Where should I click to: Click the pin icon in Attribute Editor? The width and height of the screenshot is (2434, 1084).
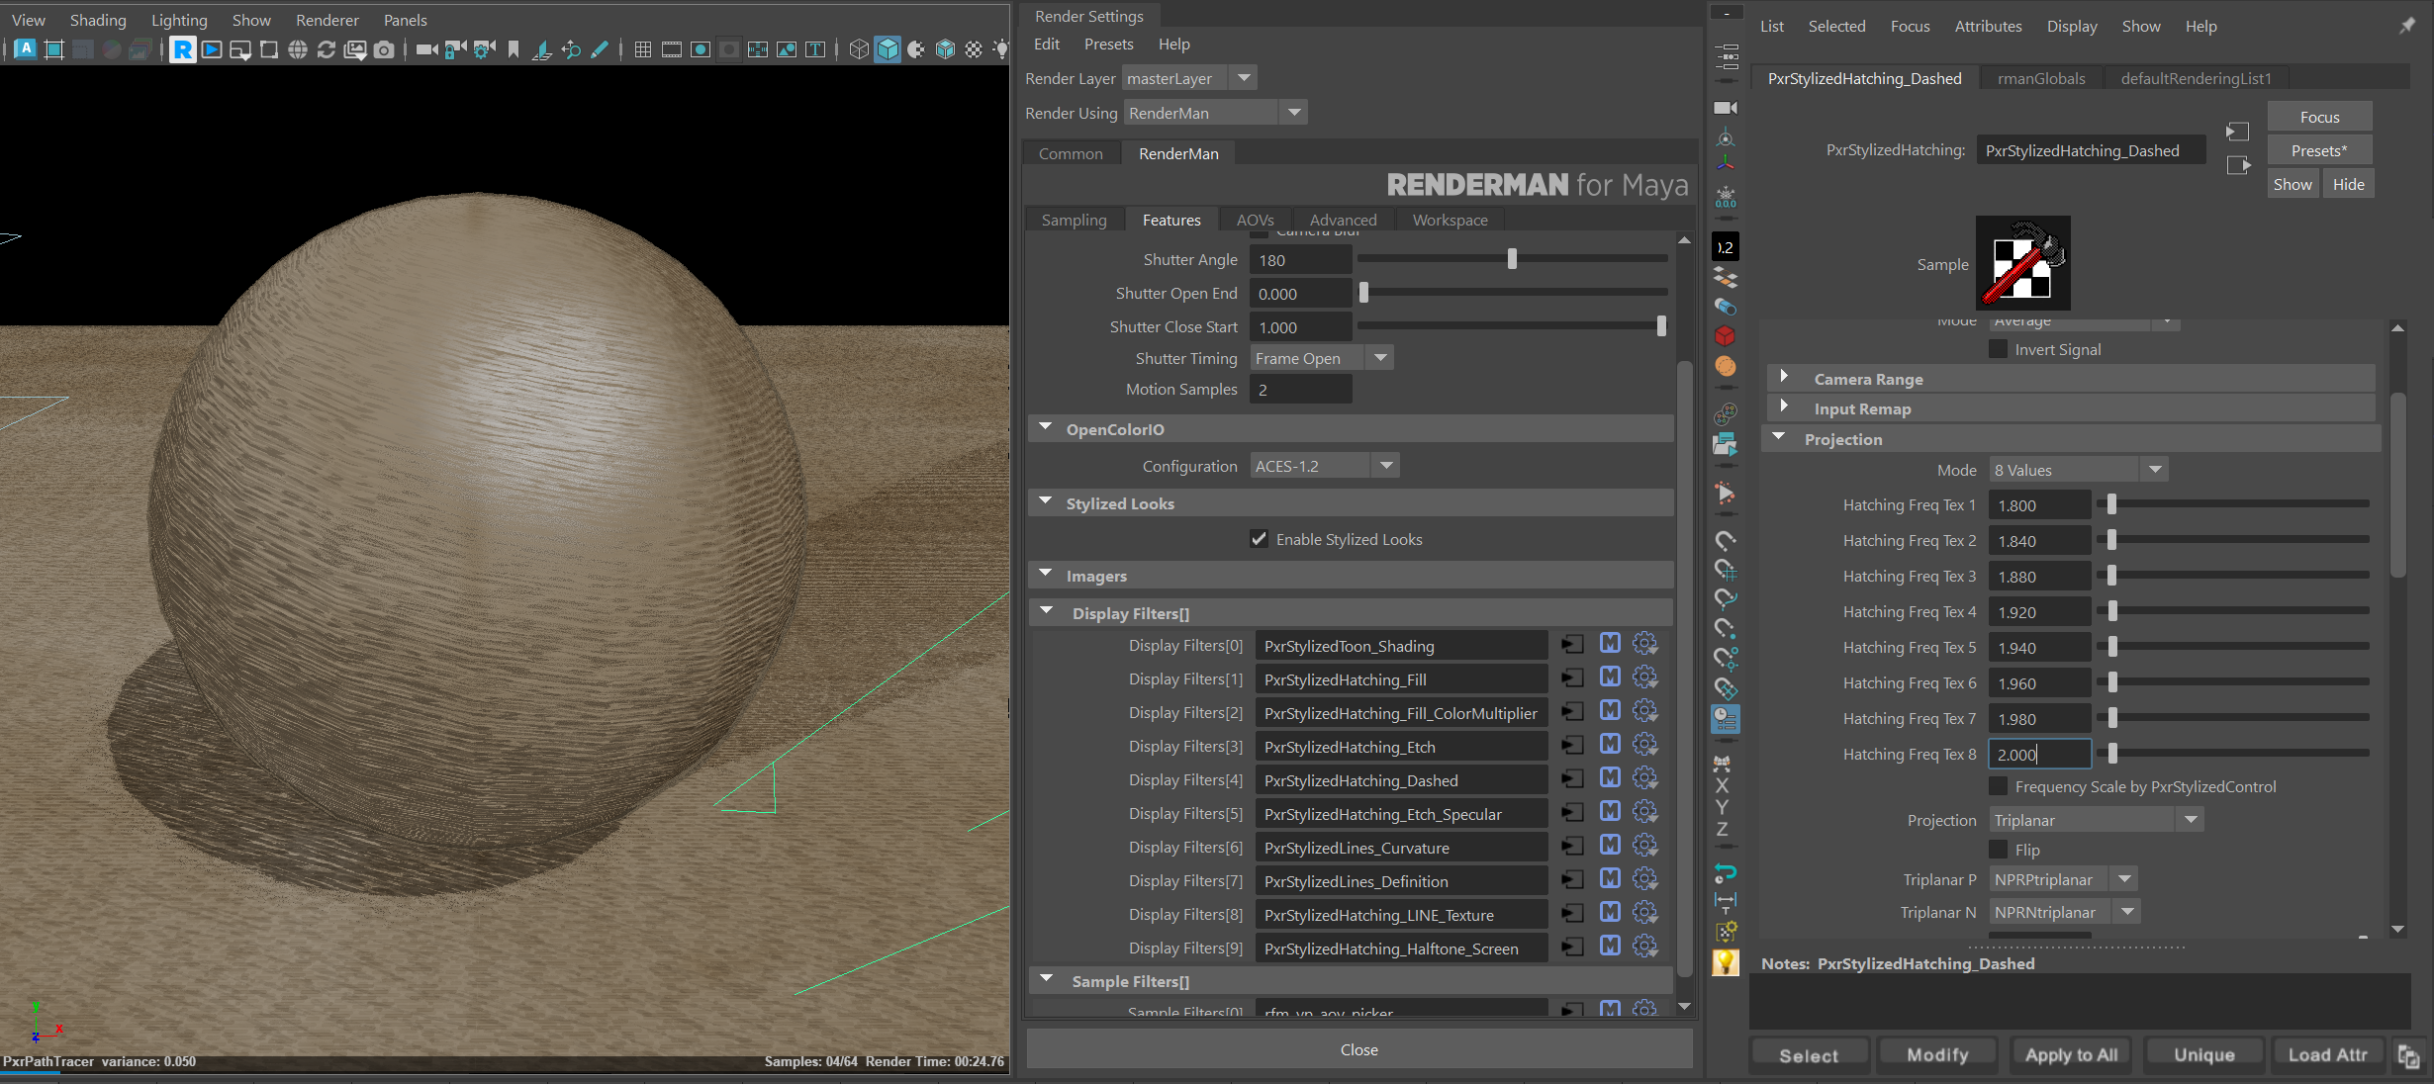tap(2406, 26)
